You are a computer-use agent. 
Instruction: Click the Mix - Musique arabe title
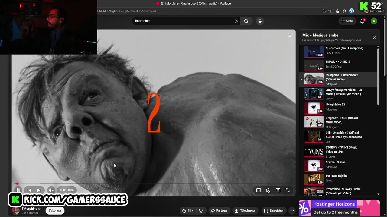pyautogui.click(x=320, y=35)
